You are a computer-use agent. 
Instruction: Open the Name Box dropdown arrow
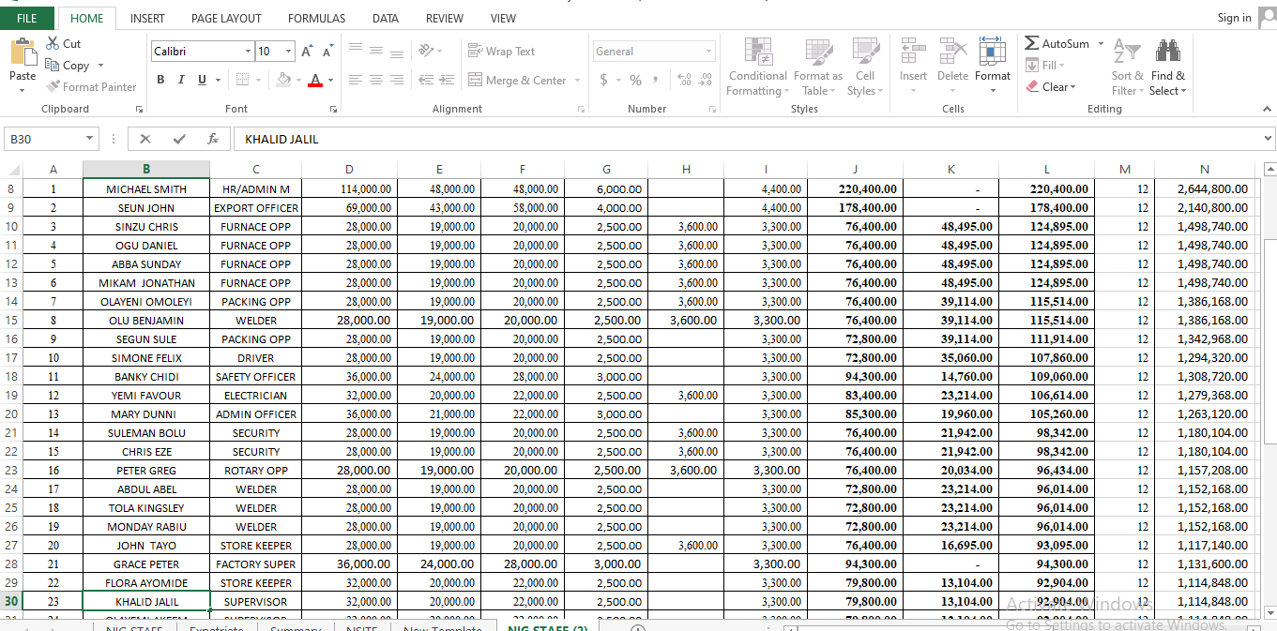(x=90, y=139)
